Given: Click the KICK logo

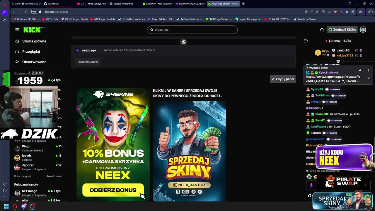Looking at the screenshot, I should click(x=34, y=30).
